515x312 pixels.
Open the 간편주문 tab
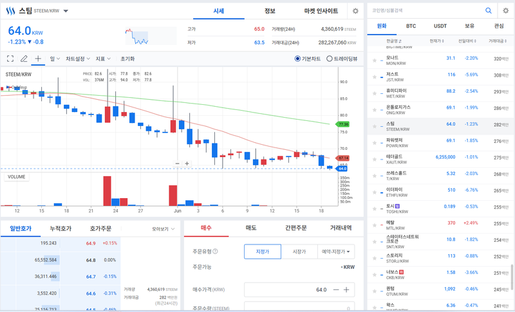tap(296, 228)
